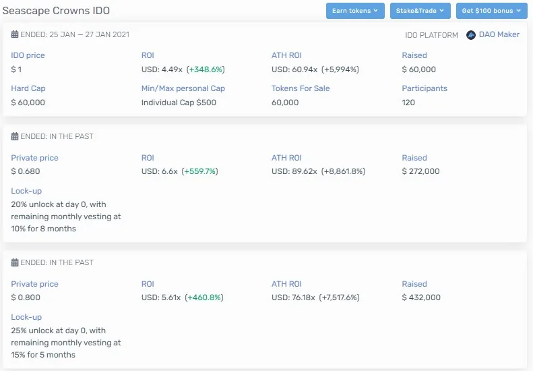This screenshot has width=533, height=371.
Task: Open the DAO Maker platform link
Action: click(499, 34)
